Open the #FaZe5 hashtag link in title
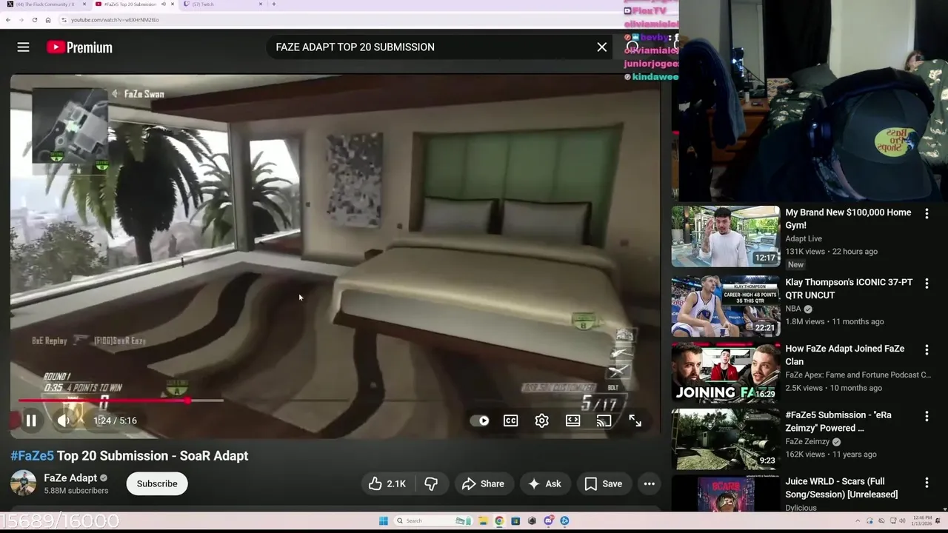The height and width of the screenshot is (533, 948). [x=32, y=456]
